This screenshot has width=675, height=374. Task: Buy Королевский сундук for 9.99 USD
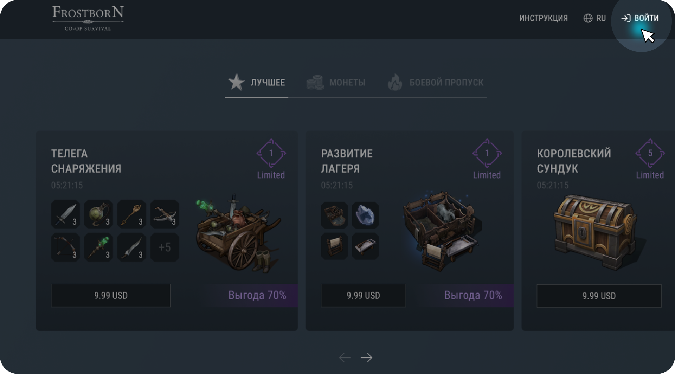(599, 296)
